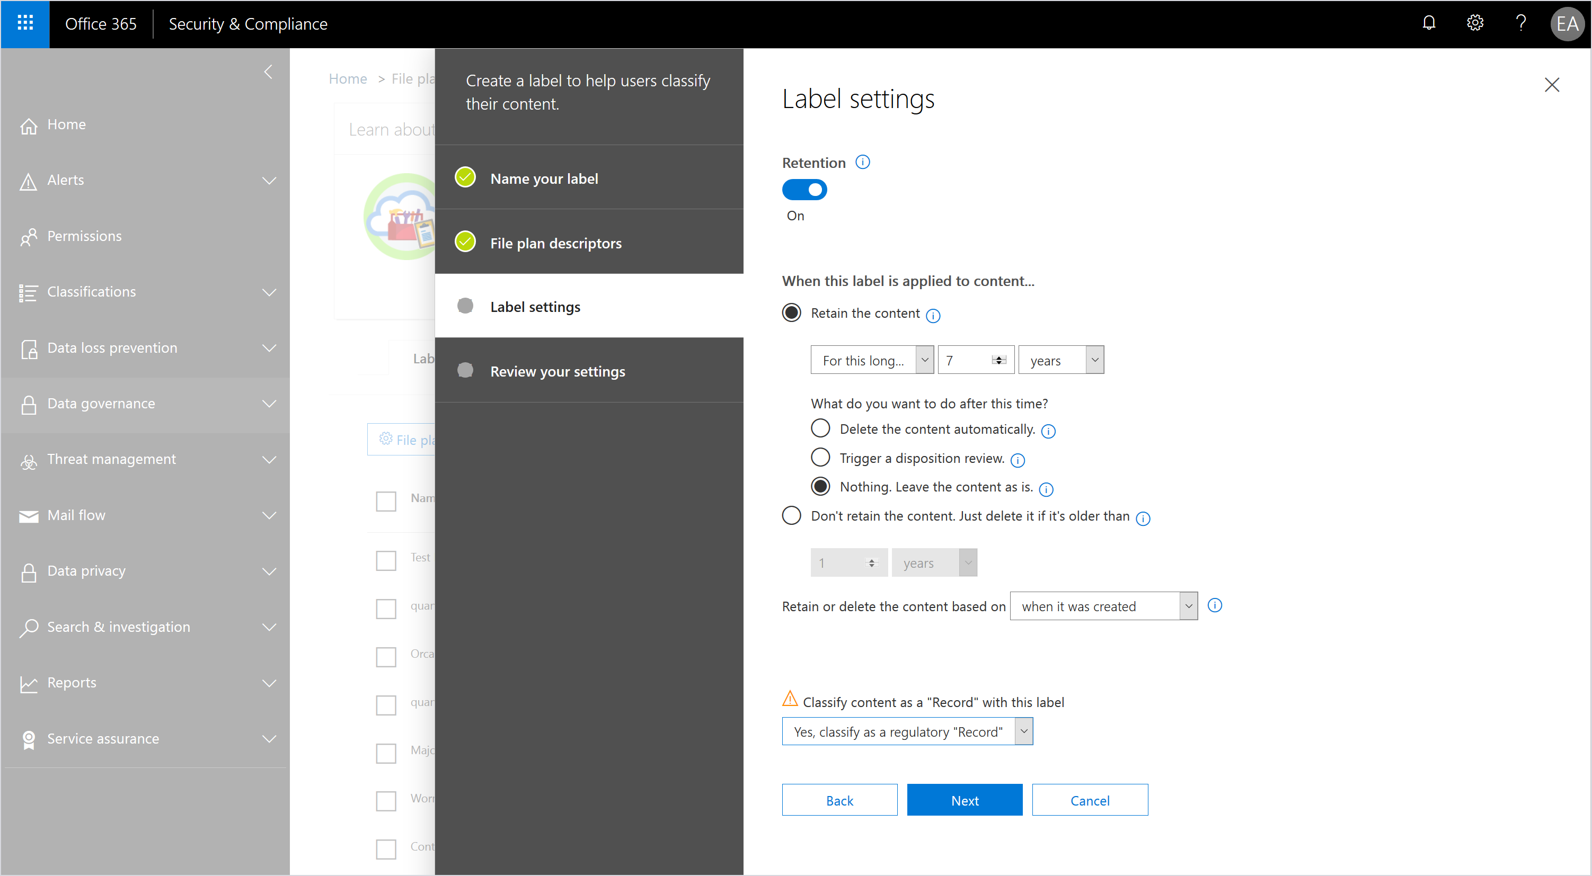Select Reports in the left sidebar
1592x876 pixels.
pos(72,683)
